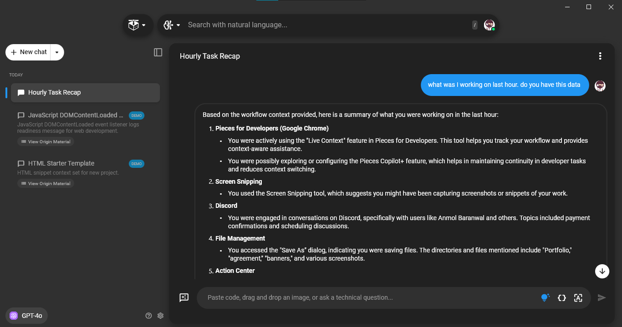The image size is (622, 327).
Task: Click the Pieces box logo icon
Action: point(133,25)
